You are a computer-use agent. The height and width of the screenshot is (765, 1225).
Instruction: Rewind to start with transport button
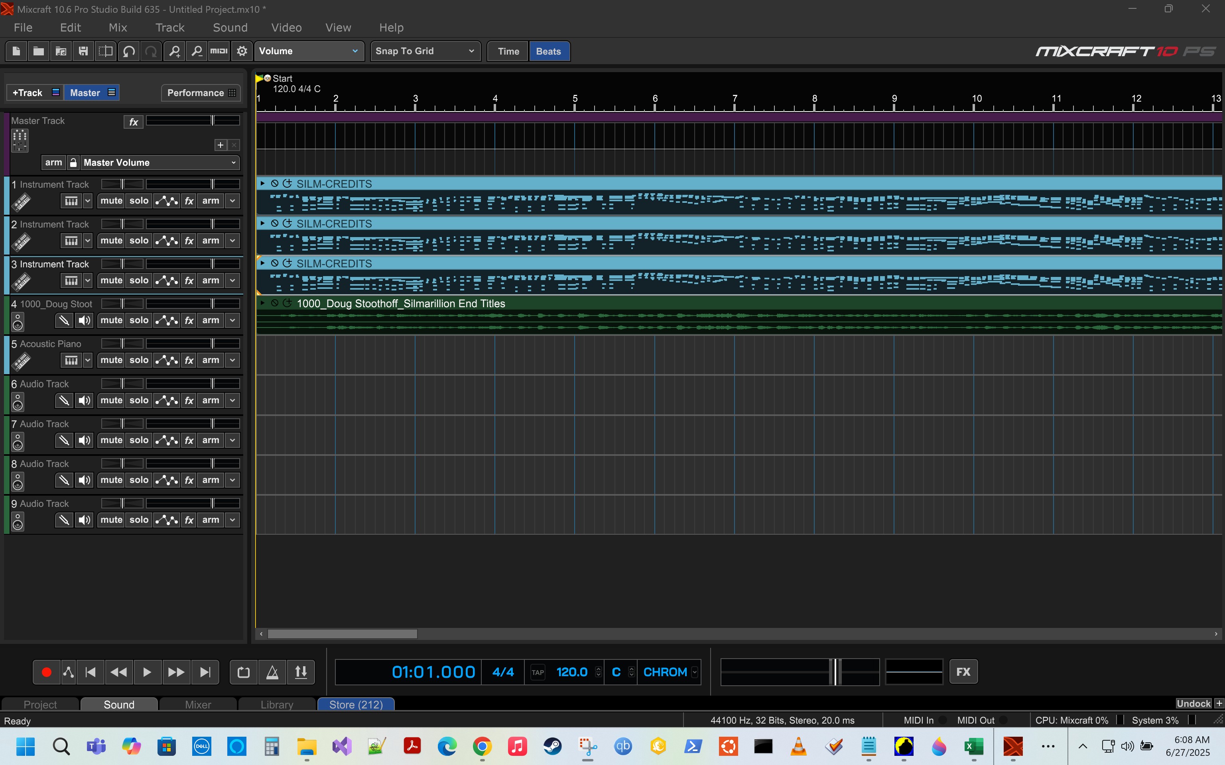(91, 672)
